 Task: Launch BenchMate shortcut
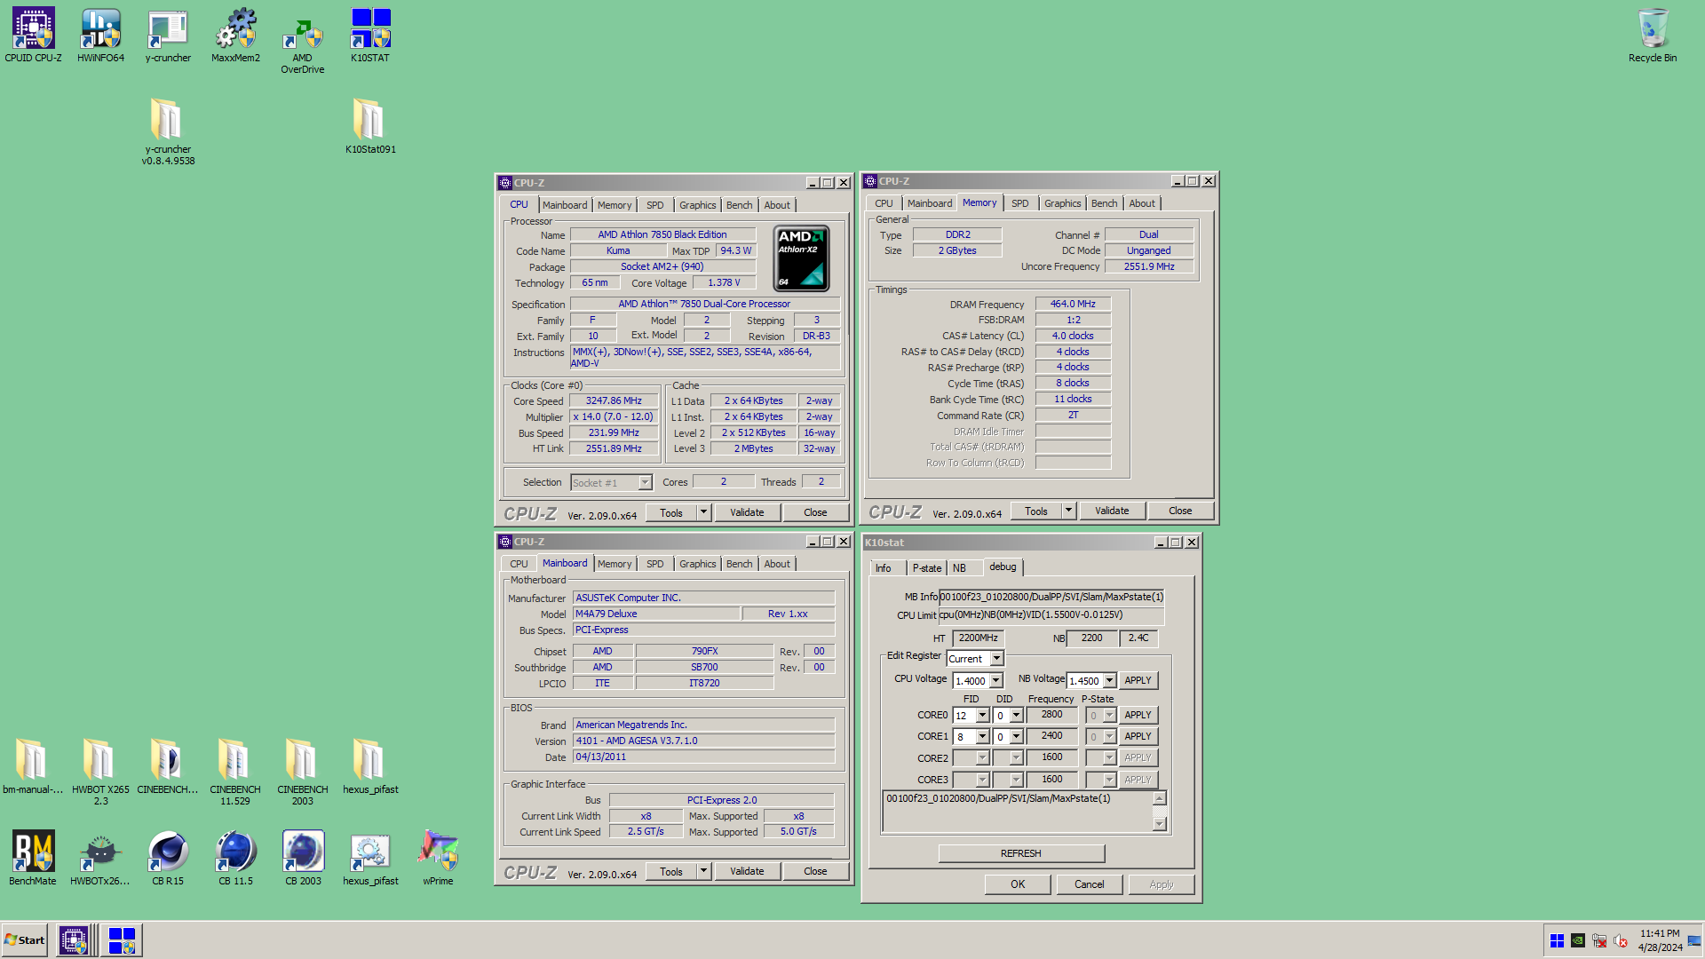point(33,857)
